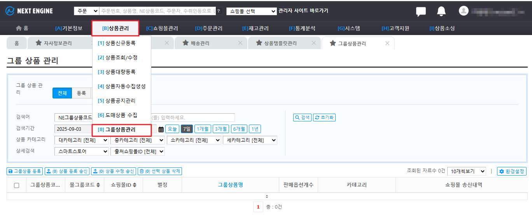532x216 pixels.
Task: Select the 등록 filter toggle
Action: click(x=81, y=93)
